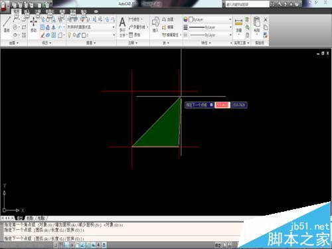Click the white layer color swatch box
This screenshot has height=249, width=332.
(x=191, y=19)
